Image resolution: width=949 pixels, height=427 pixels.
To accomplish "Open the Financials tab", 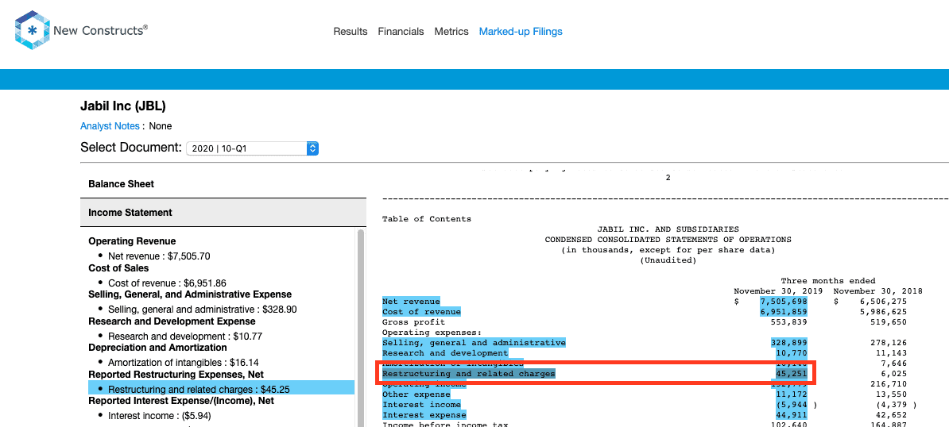I will pyautogui.click(x=401, y=32).
